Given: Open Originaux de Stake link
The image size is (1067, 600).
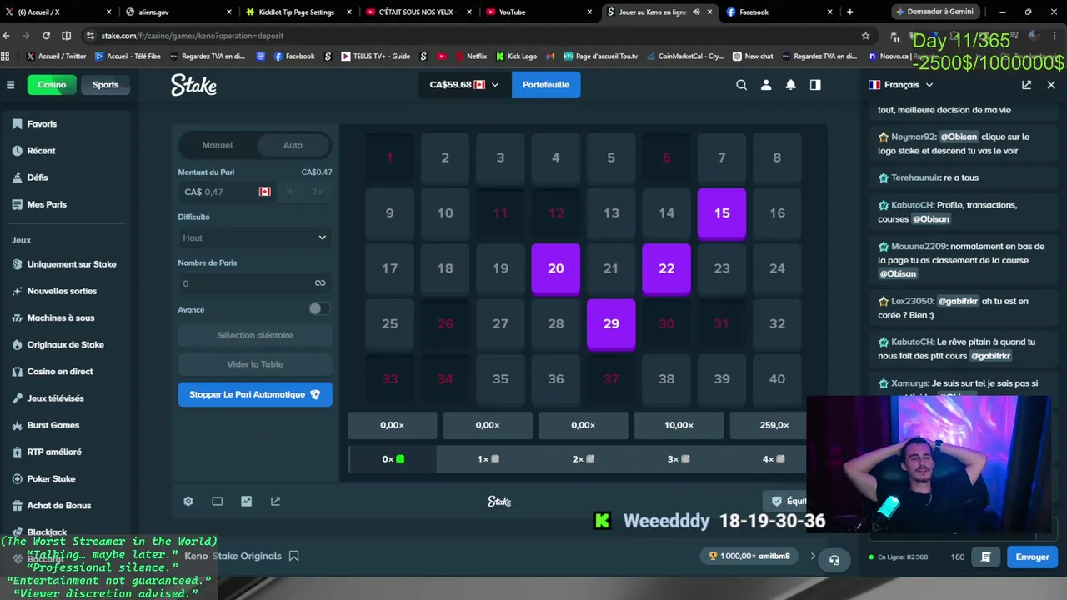Looking at the screenshot, I should pyautogui.click(x=65, y=344).
